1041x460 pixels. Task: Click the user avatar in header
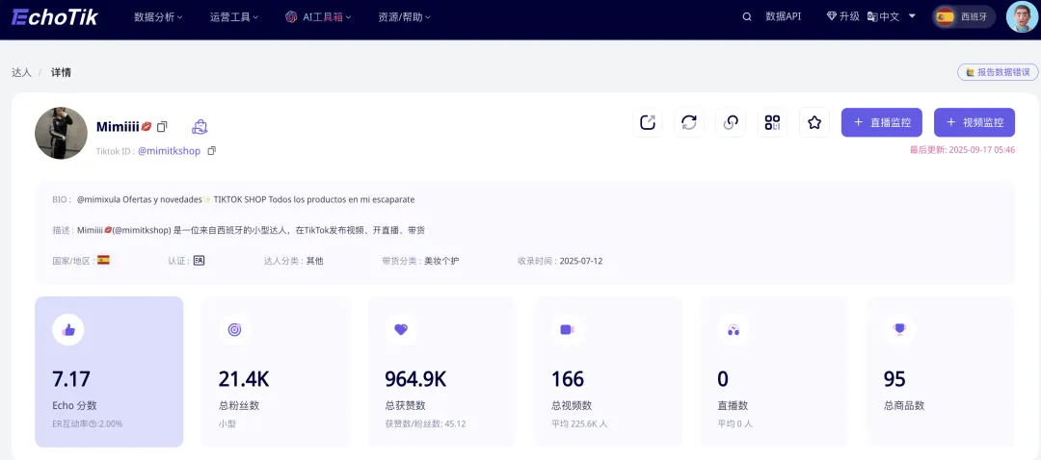1022,17
